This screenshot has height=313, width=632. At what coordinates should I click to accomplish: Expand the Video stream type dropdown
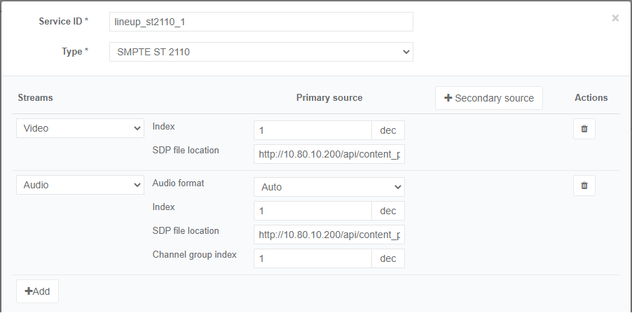[80, 129]
